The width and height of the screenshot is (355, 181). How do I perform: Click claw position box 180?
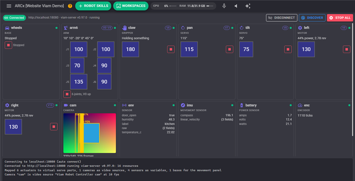coord(130,49)
